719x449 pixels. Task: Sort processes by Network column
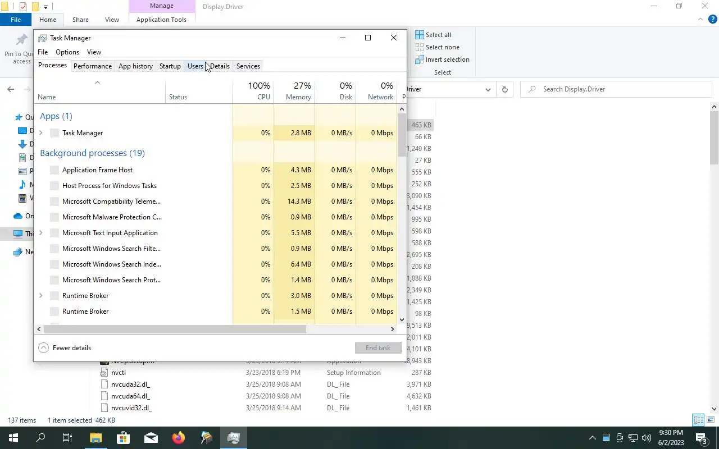(x=376, y=91)
